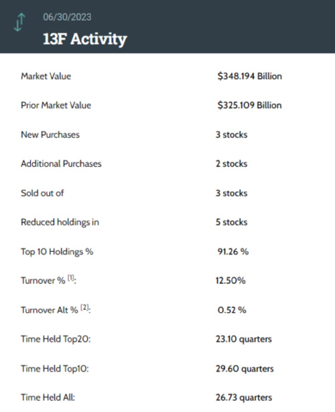Viewport: 335px width, 412px height.
Task: Select the 91.26 % value
Action: (x=232, y=252)
